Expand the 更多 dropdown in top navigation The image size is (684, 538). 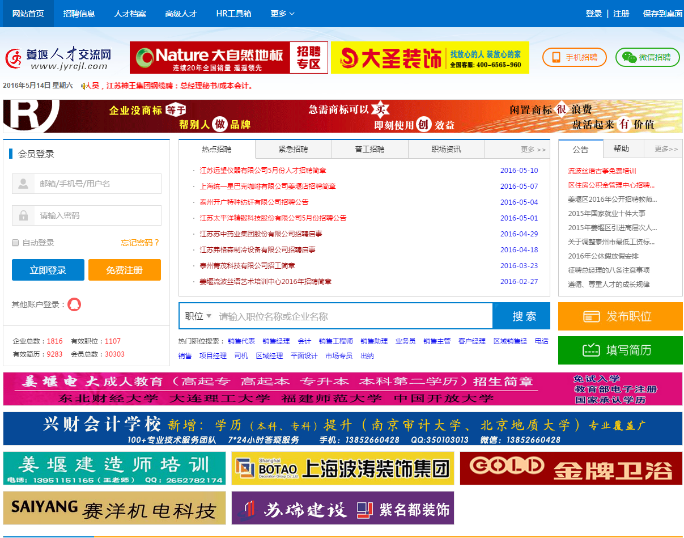click(282, 14)
